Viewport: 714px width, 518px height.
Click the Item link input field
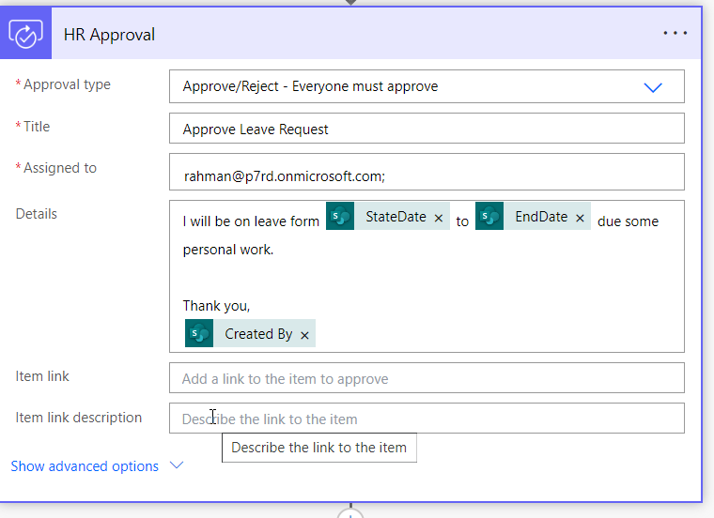pyautogui.click(x=427, y=378)
